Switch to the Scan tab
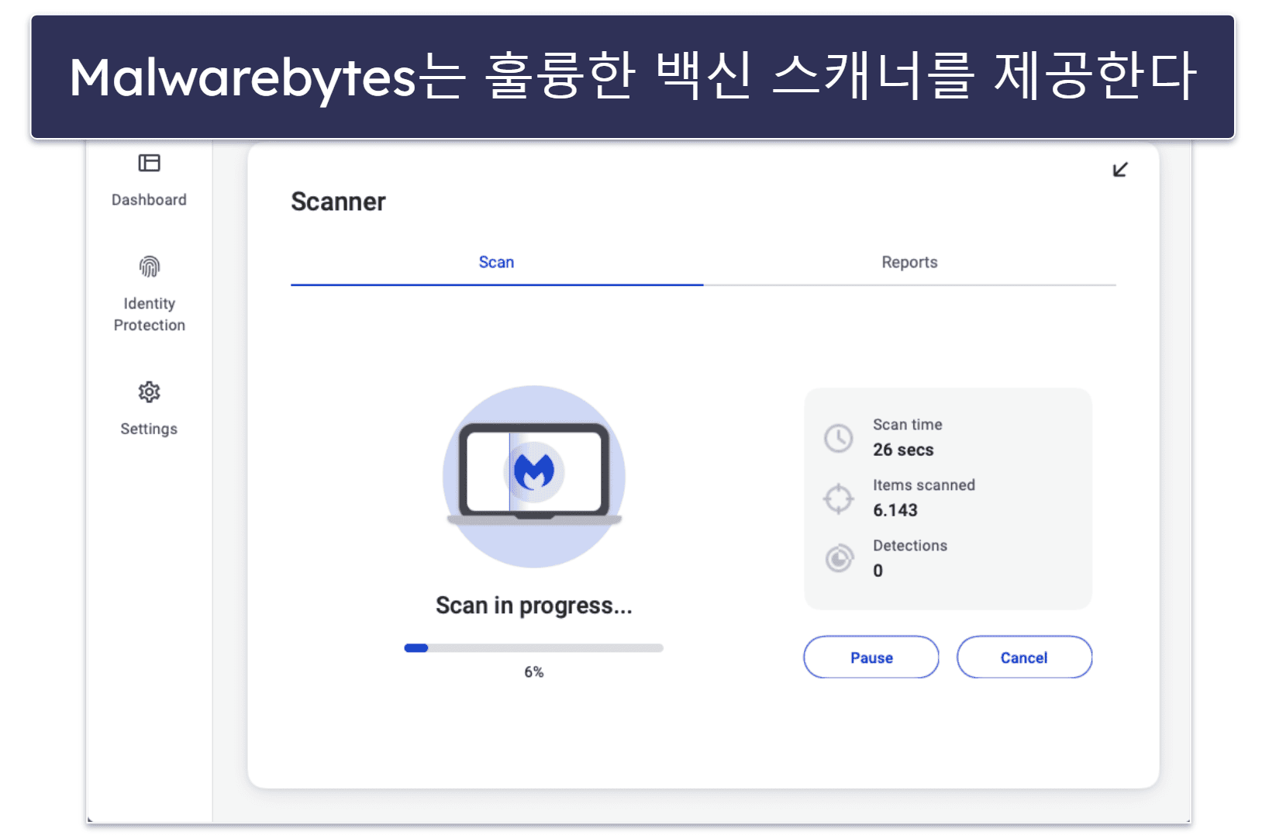1269x835 pixels. click(x=496, y=262)
